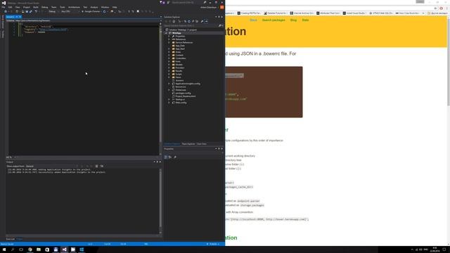Open Chrome from the taskbar
The width and height of the screenshot is (450, 253).
(x=30, y=249)
